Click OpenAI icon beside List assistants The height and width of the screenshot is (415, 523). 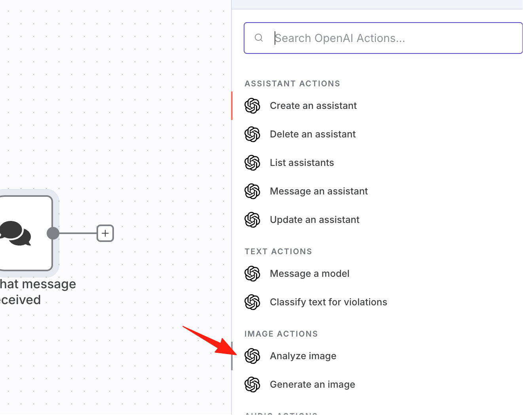tap(252, 163)
